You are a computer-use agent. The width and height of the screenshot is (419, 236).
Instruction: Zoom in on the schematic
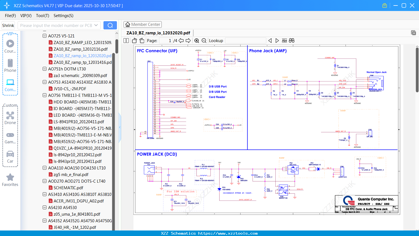click(x=197, y=41)
